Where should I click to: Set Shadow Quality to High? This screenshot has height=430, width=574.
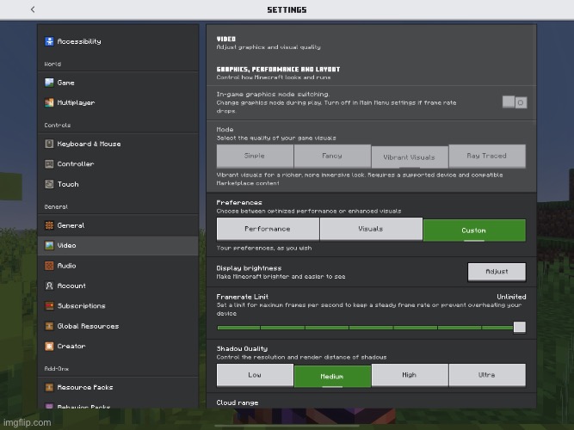coord(410,375)
